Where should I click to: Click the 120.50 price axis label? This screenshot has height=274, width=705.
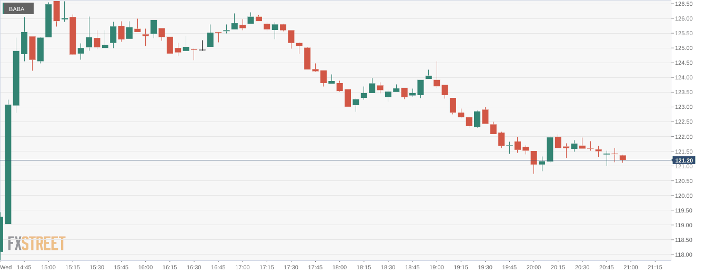point(683,181)
